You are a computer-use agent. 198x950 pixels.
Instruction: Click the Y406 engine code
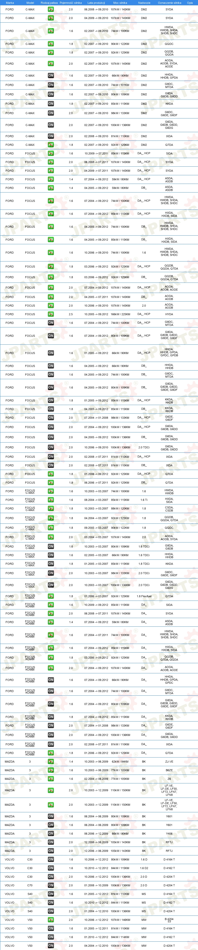(x=169, y=833)
